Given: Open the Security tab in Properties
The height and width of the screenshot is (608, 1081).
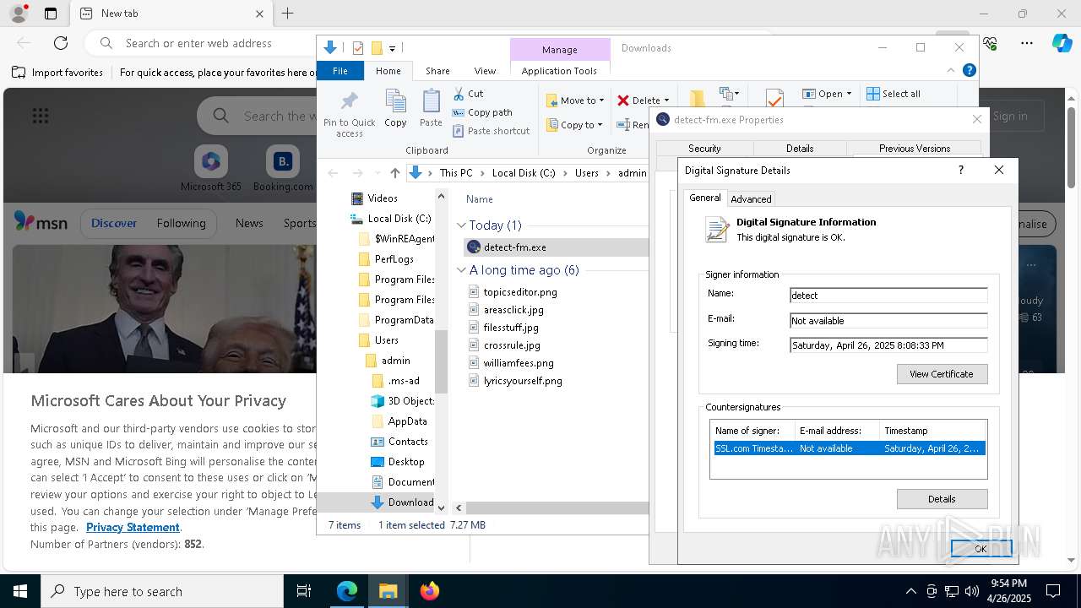Looking at the screenshot, I should click(704, 149).
